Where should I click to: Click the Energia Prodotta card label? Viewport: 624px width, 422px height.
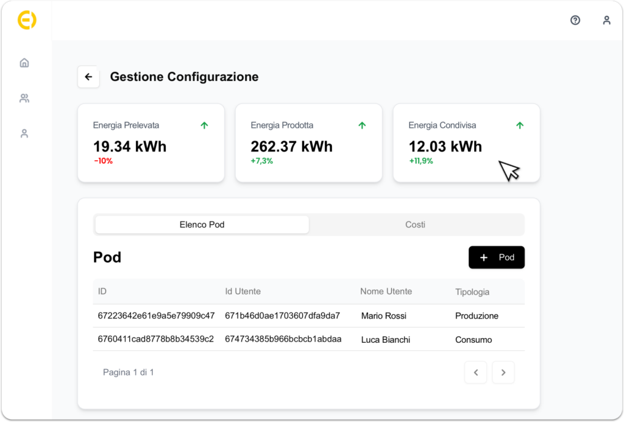(x=282, y=125)
